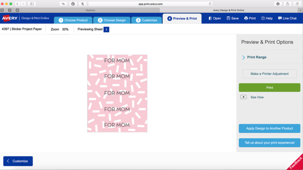Play the See How video icon
303x170 pixels.
click(243, 97)
